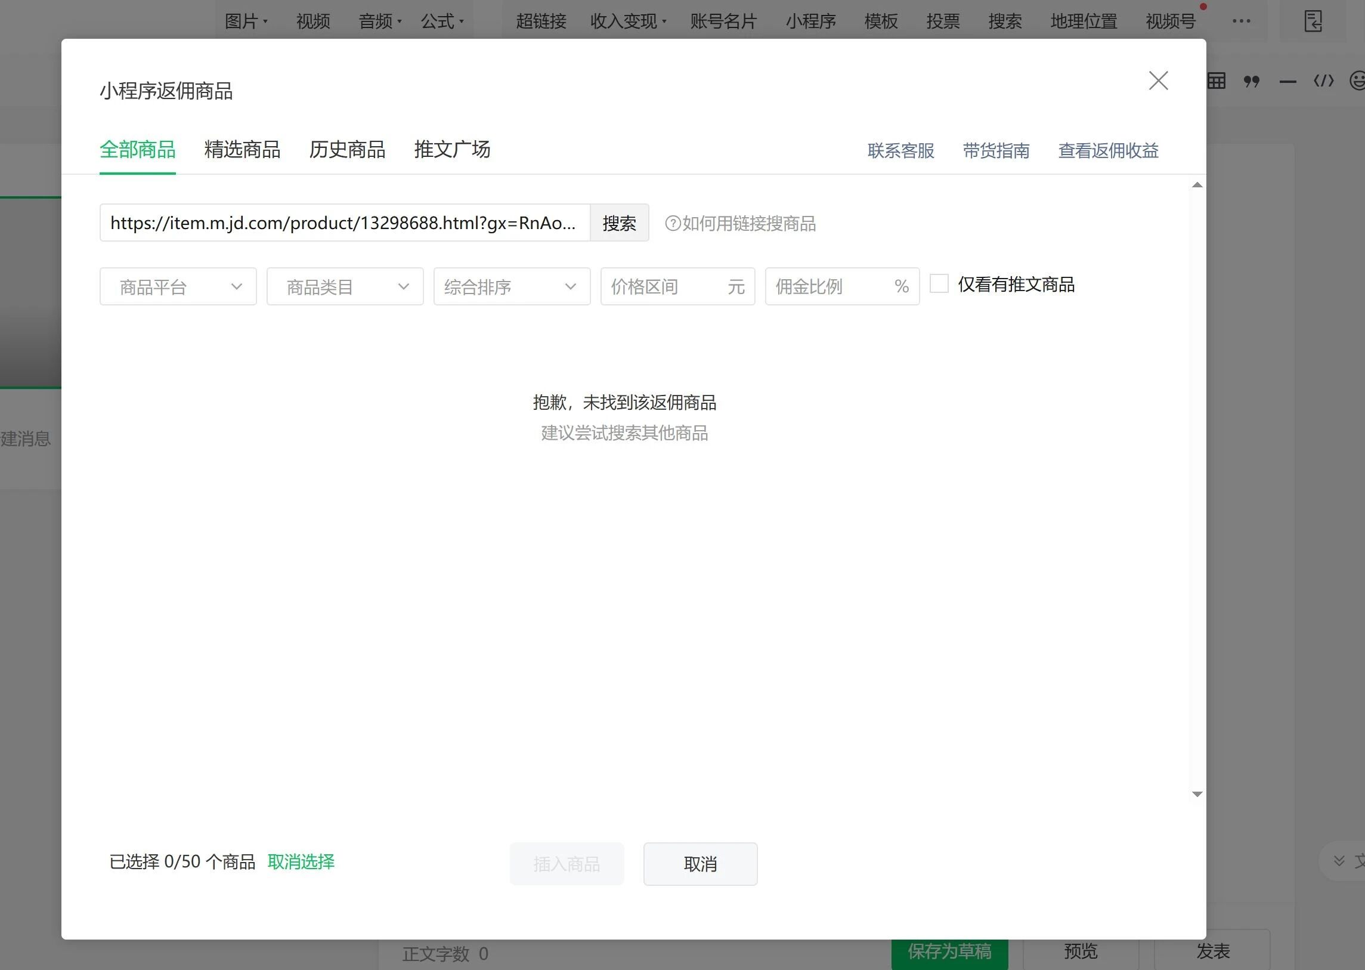This screenshot has width=1365, height=970.
Task: Open 查看返佣收益 link
Action: (x=1107, y=150)
